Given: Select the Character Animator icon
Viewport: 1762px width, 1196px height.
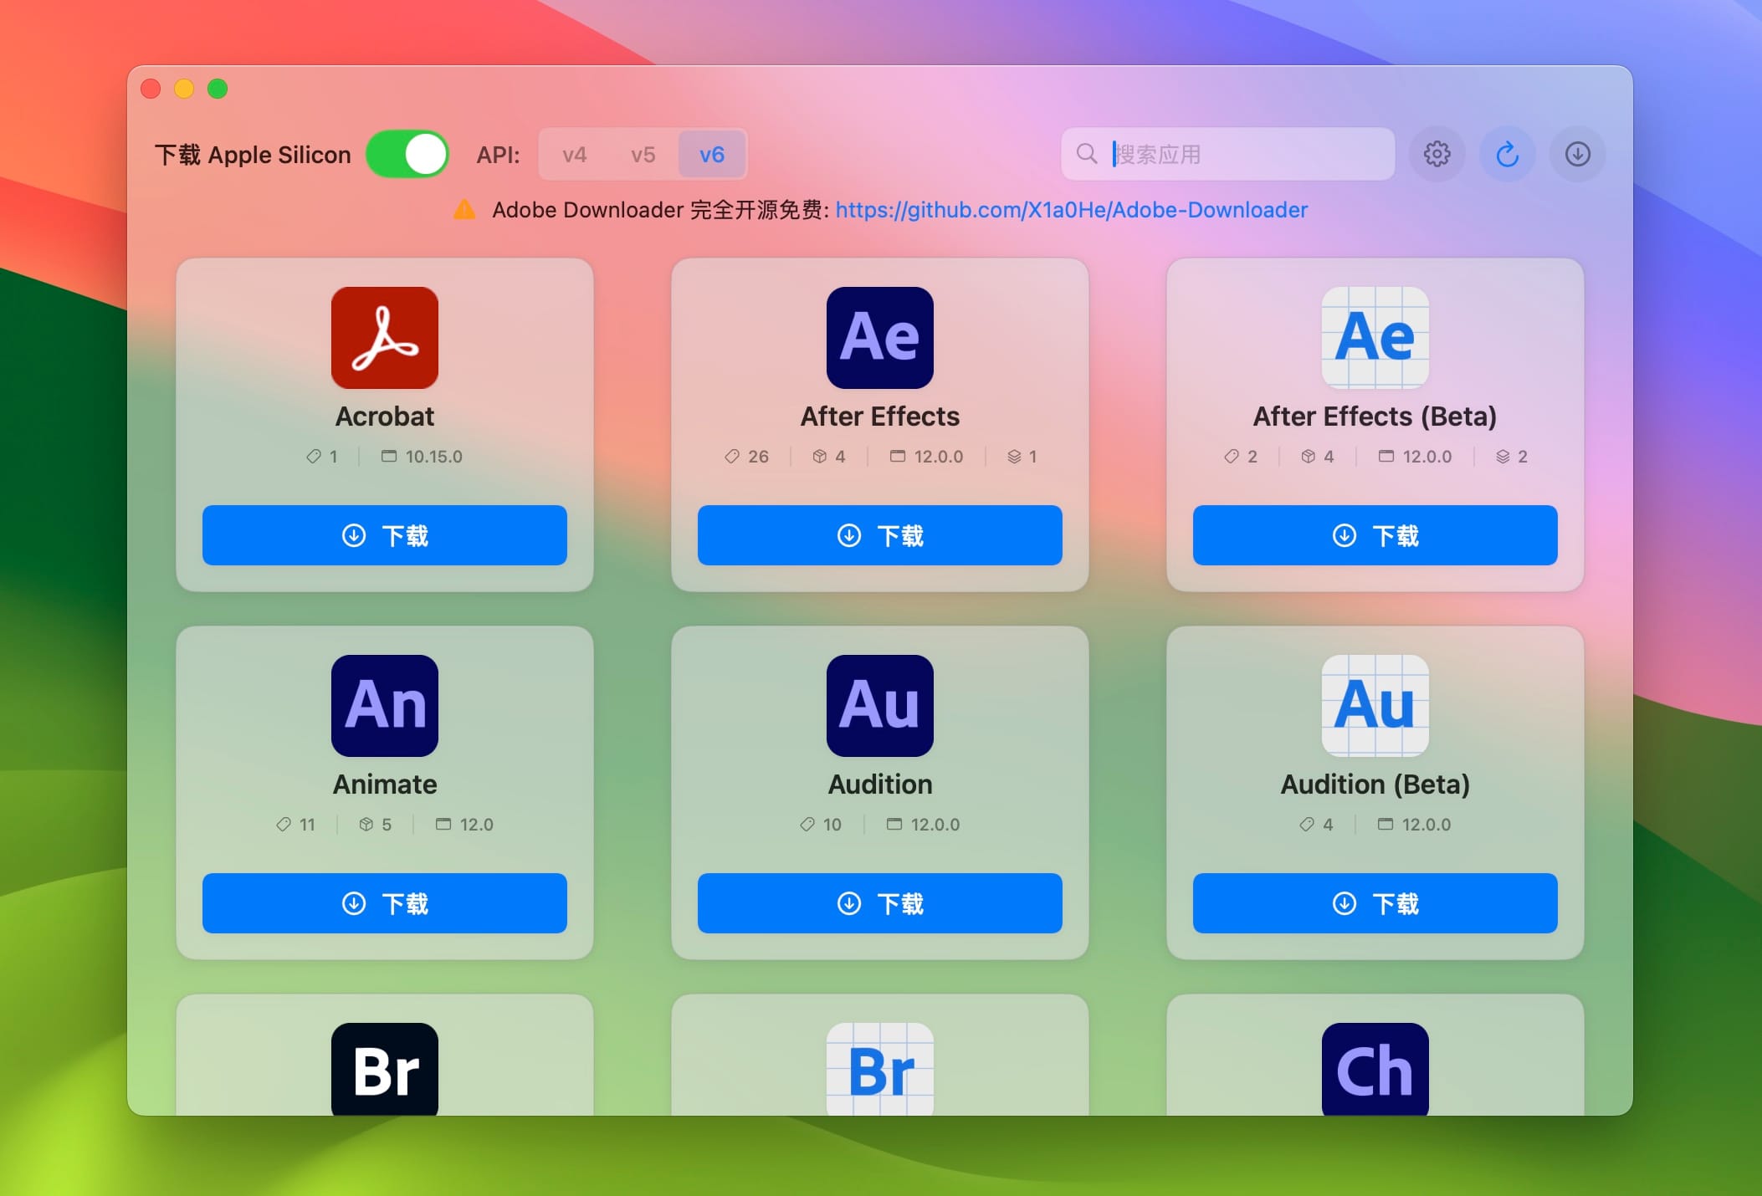Looking at the screenshot, I should pyautogui.click(x=1375, y=1073).
